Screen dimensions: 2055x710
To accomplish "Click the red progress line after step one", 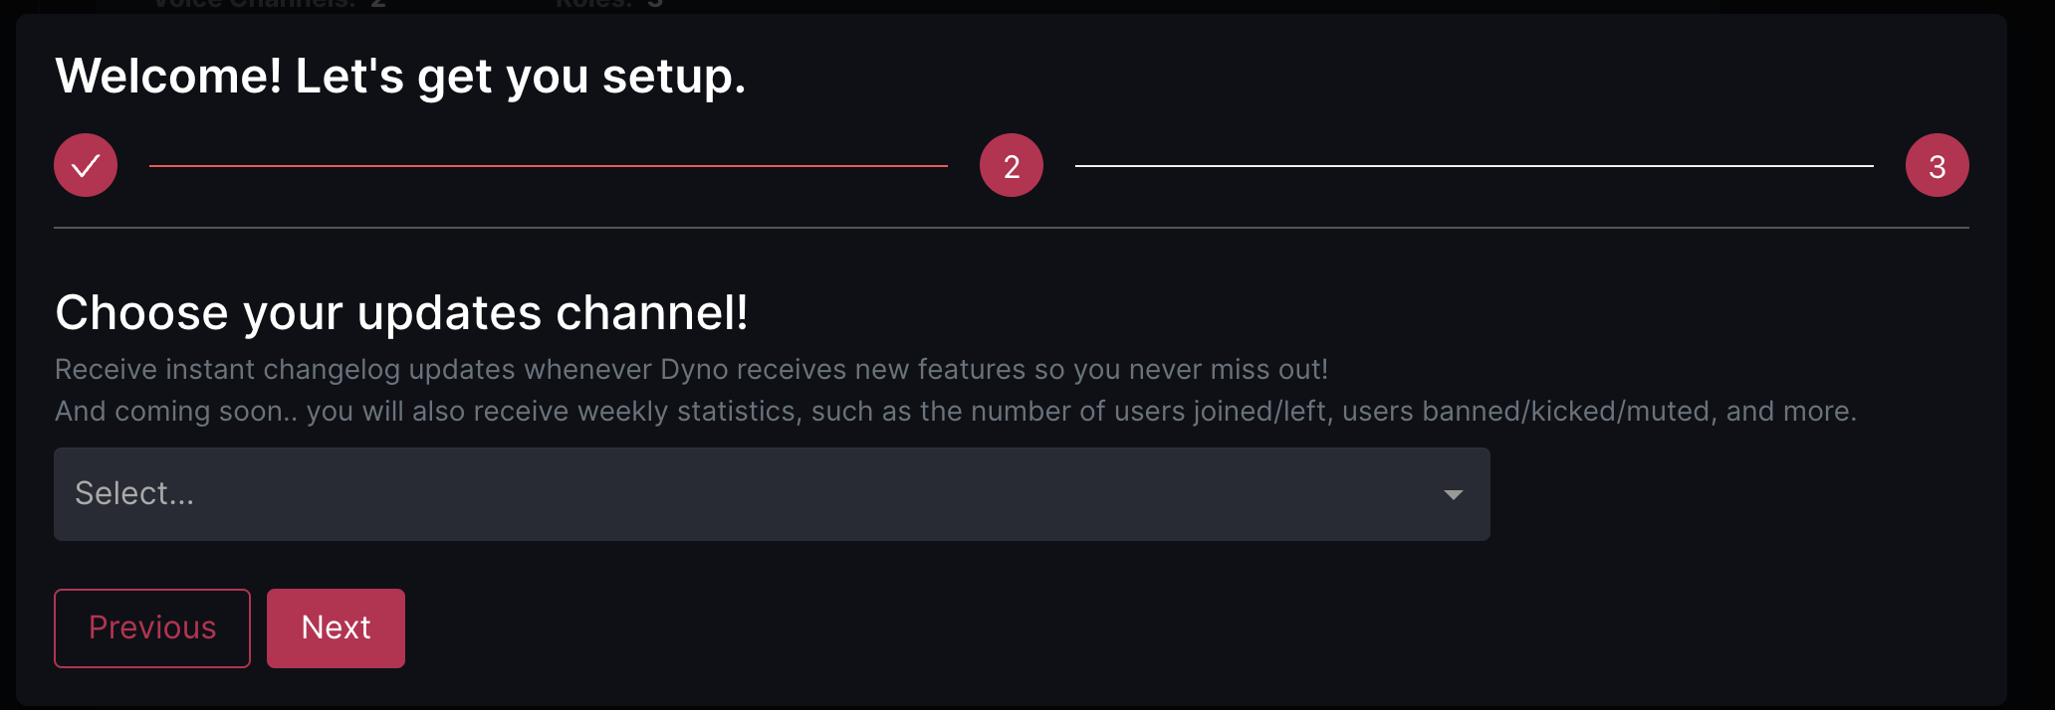I will (549, 166).
